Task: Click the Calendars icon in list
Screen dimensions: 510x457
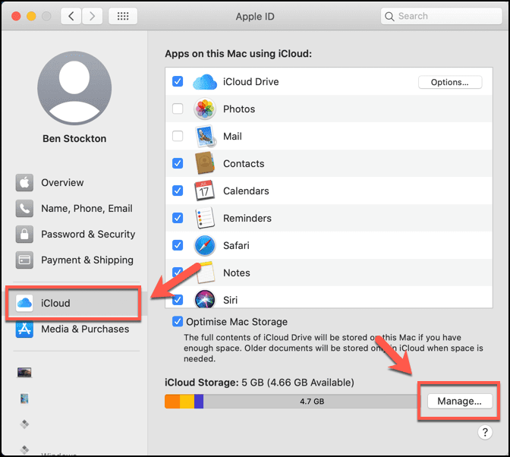Action: click(x=205, y=191)
